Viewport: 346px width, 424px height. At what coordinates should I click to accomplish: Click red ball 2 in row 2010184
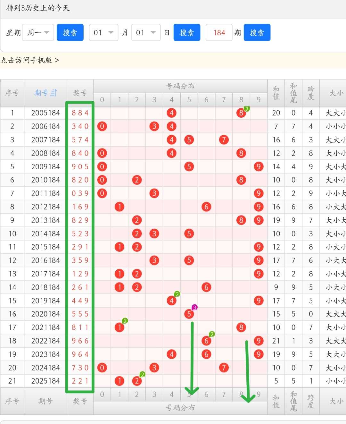137,180
